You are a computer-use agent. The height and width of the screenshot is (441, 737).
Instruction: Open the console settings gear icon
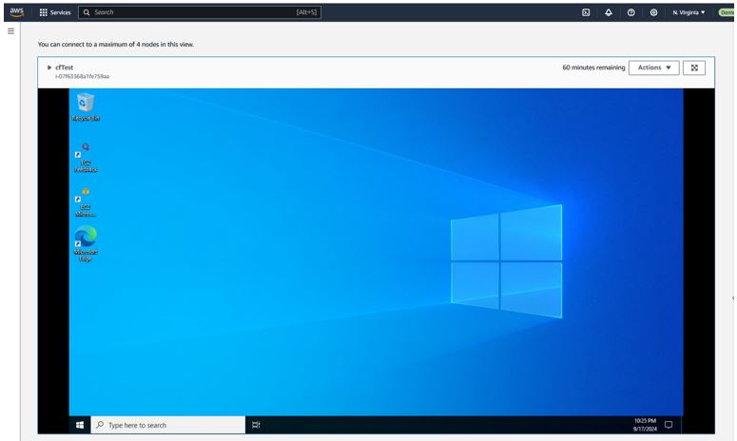click(653, 12)
